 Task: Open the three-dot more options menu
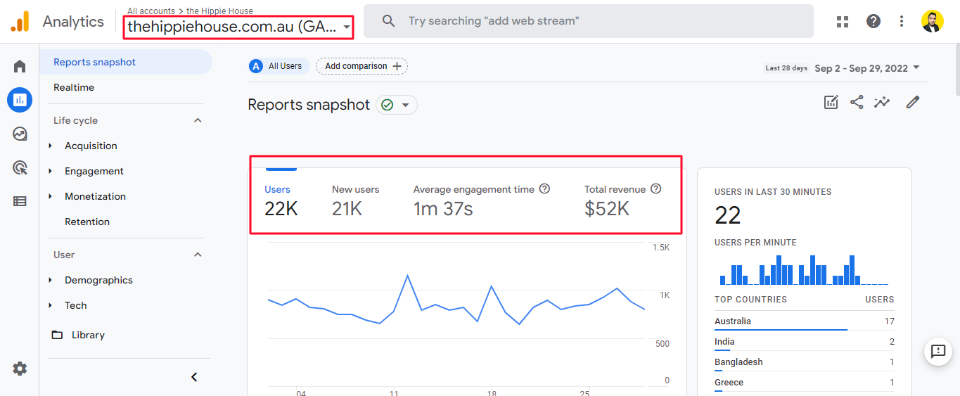(x=902, y=21)
